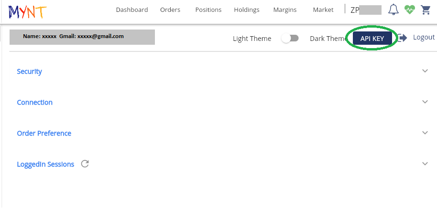Viewport: 437px width, 219px height.
Task: Expand the Connection section chevron
Action: tap(425, 102)
